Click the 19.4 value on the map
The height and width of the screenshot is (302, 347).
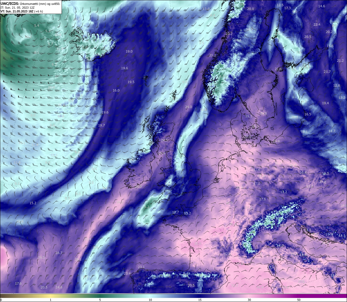pos(325,103)
